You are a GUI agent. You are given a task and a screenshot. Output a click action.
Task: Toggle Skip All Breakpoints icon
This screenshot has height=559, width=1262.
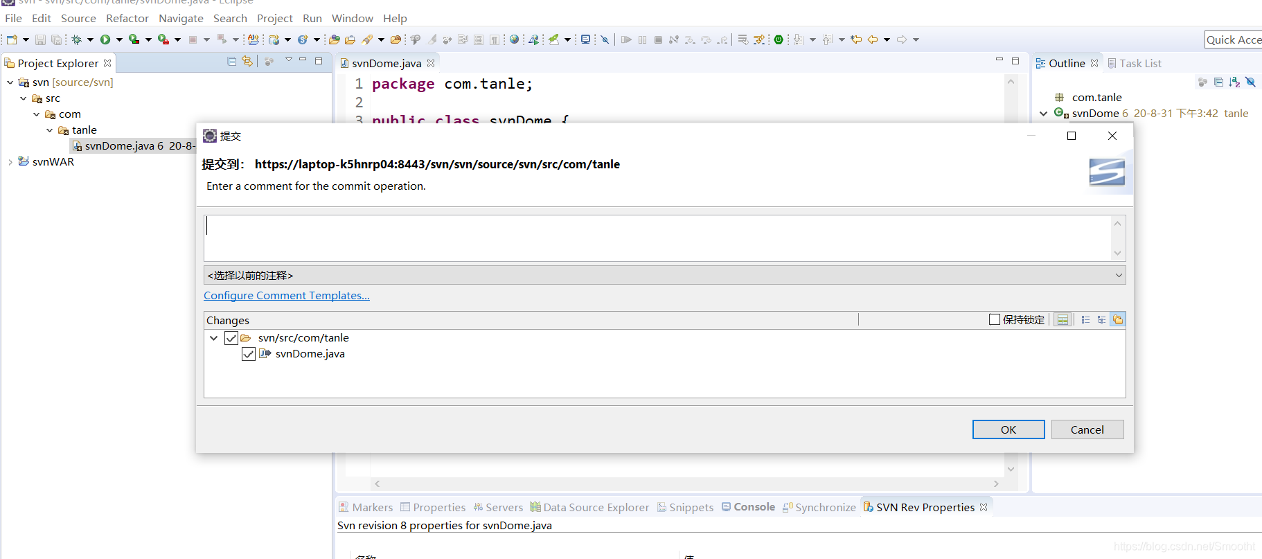click(x=605, y=39)
